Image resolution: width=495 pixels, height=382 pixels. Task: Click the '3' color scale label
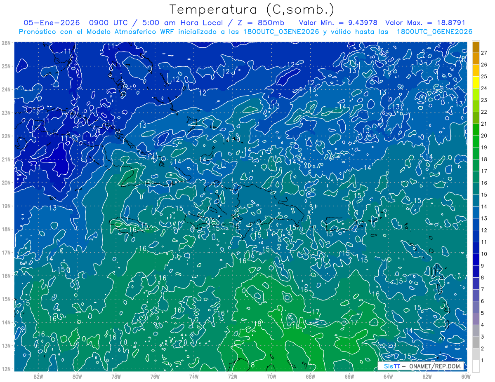tap(483, 337)
